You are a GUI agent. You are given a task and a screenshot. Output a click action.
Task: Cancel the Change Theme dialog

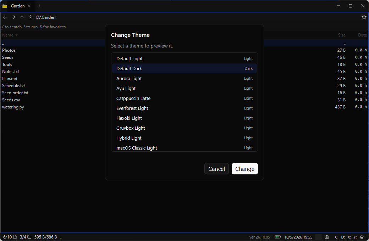pyautogui.click(x=216, y=169)
